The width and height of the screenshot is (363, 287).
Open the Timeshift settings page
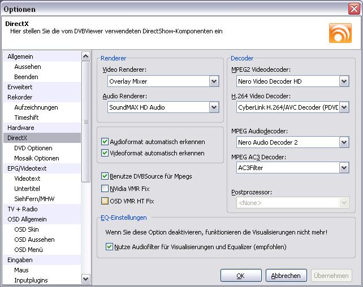point(42,118)
